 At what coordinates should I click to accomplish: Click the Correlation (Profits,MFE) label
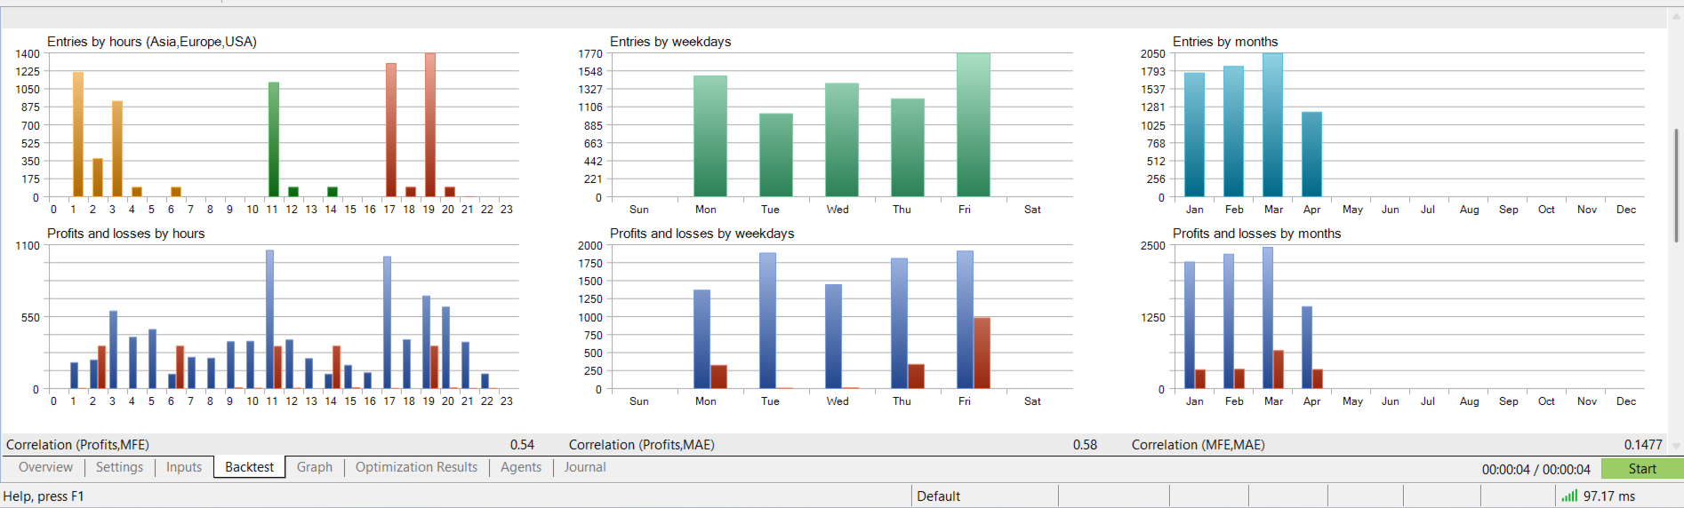click(77, 445)
